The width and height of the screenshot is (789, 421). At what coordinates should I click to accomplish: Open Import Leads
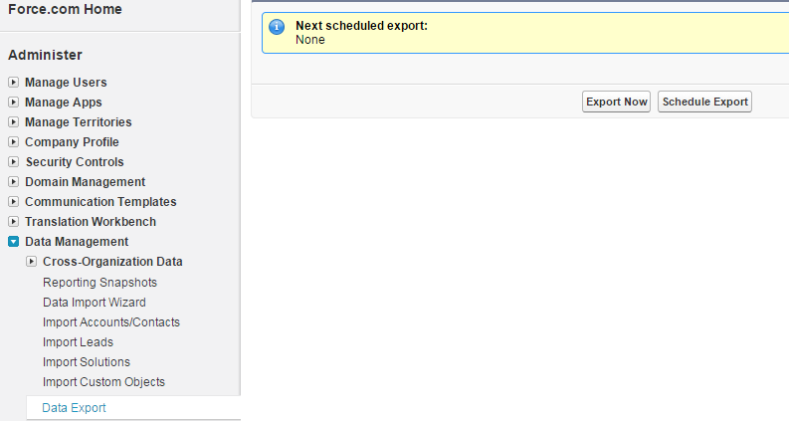(78, 342)
